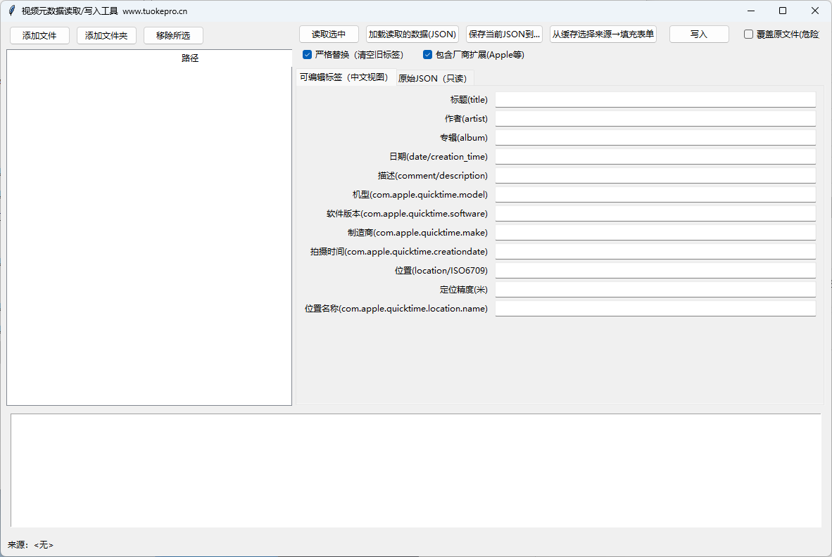Click the feather app icon in title bar
Viewport: 832px width, 557px height.
(11, 11)
